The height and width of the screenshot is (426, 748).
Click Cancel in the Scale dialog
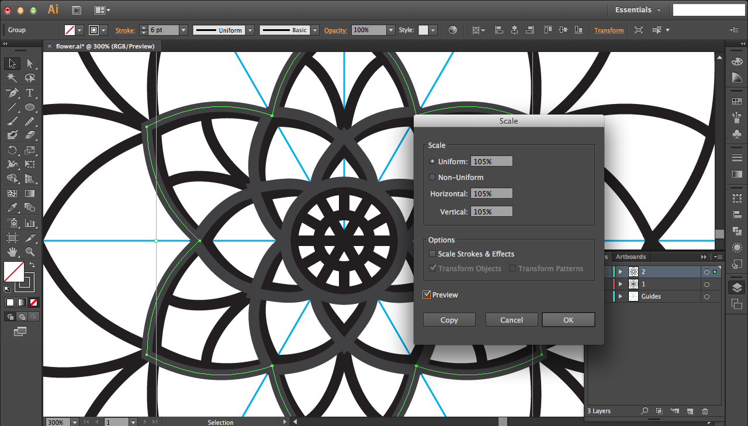pyautogui.click(x=511, y=320)
